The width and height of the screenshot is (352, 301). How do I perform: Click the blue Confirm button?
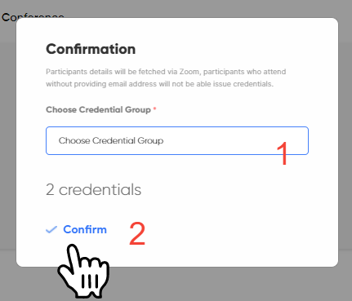point(85,230)
